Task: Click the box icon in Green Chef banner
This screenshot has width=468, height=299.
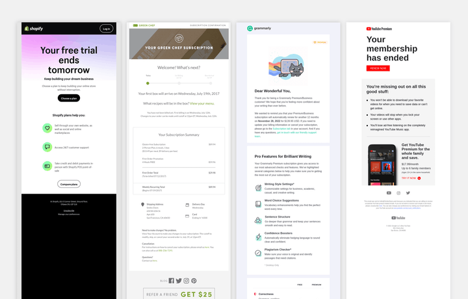Action: coord(179,38)
